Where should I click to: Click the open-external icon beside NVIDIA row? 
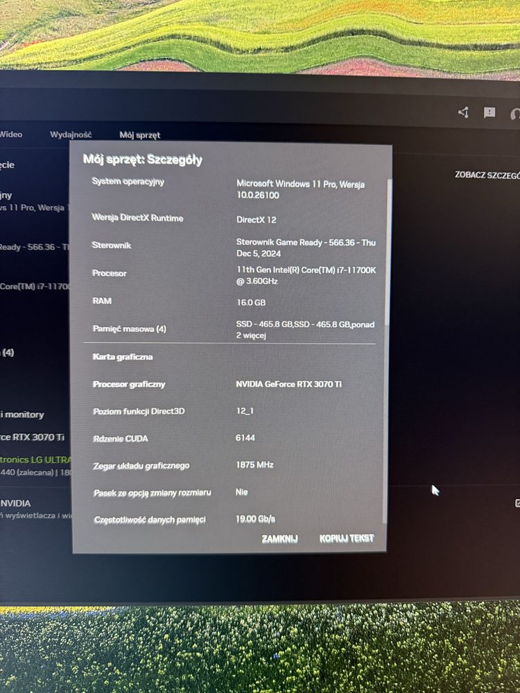pos(517,503)
